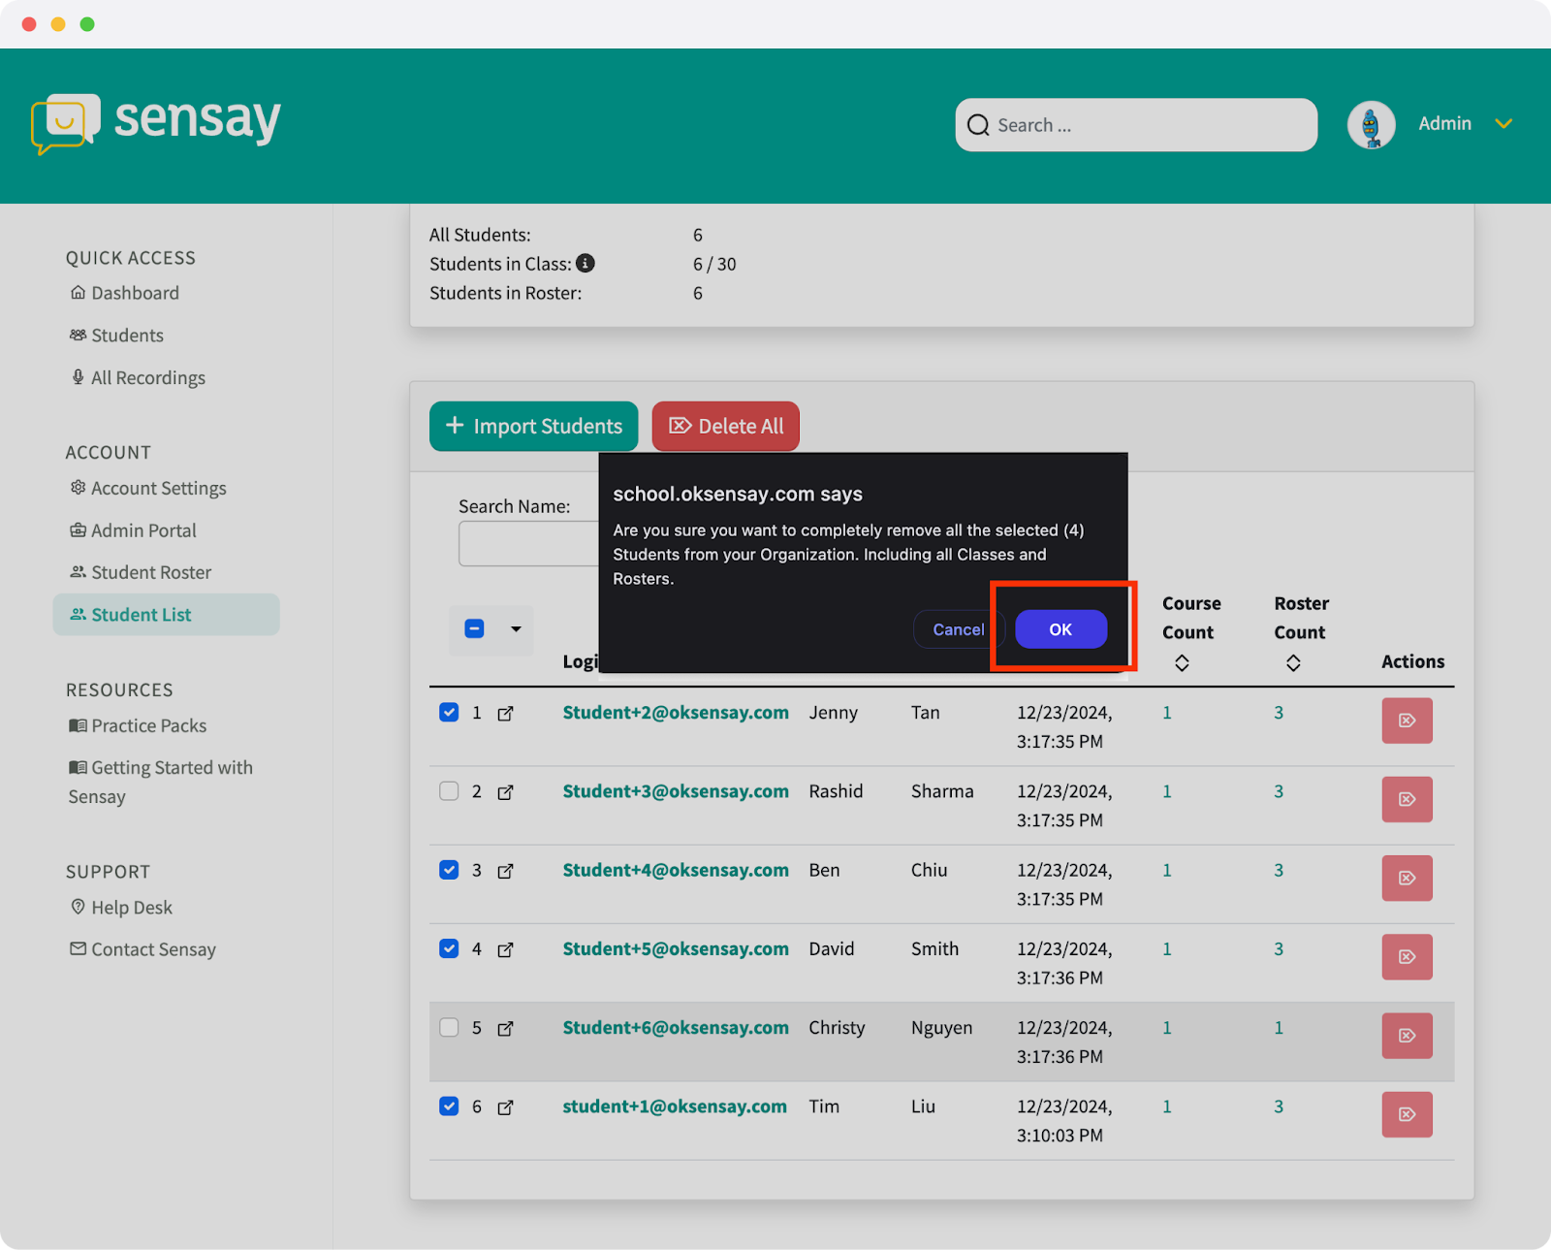
Task: Click Rashid Sharma's course count 1
Action: (1167, 791)
